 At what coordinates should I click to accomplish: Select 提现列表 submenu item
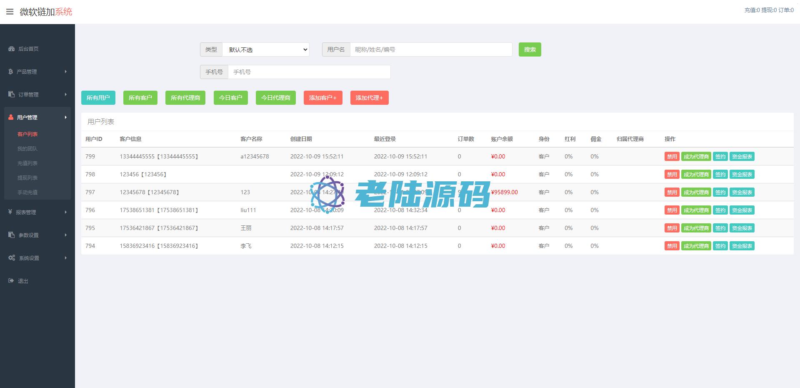[27, 178]
